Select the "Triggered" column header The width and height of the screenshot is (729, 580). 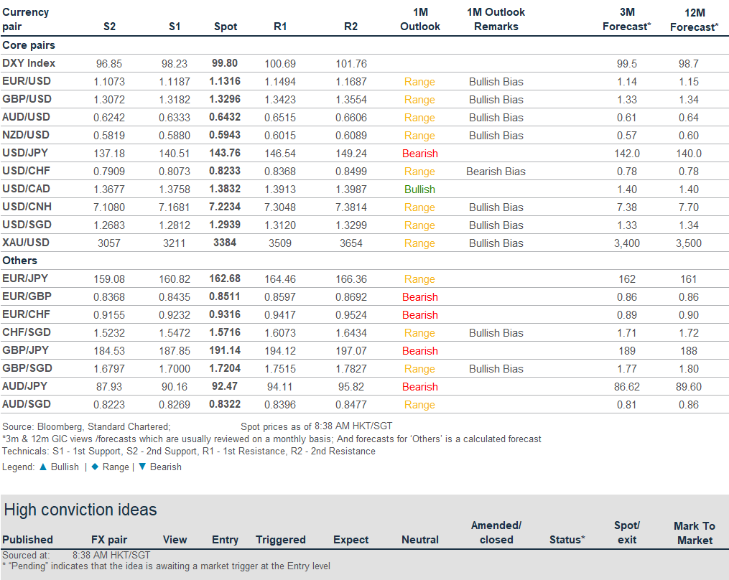[280, 540]
